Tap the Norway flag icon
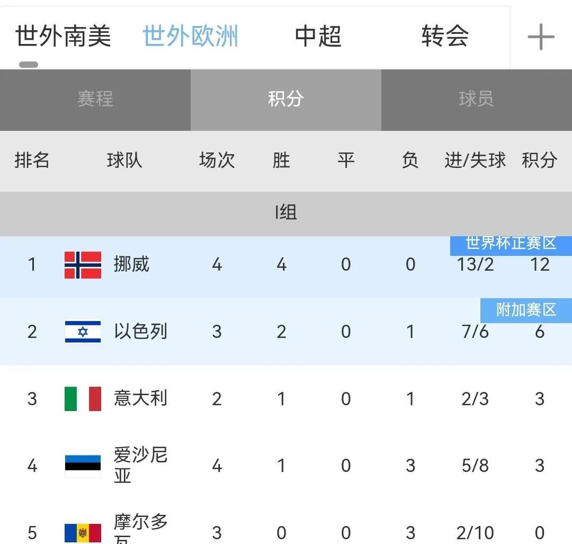This screenshot has height=544, width=572. (83, 265)
